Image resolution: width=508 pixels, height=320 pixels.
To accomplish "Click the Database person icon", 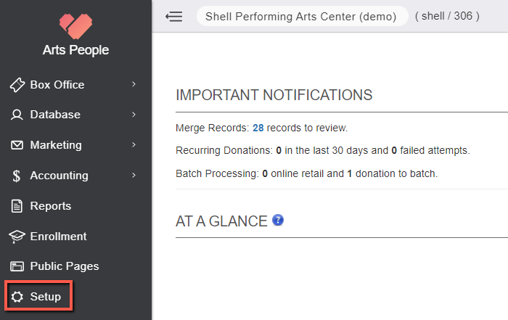I will (17, 115).
